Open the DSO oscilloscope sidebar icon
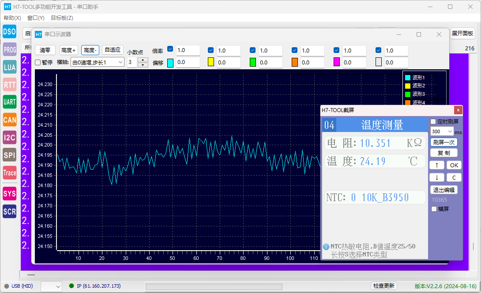The image size is (481, 293). tap(10, 32)
